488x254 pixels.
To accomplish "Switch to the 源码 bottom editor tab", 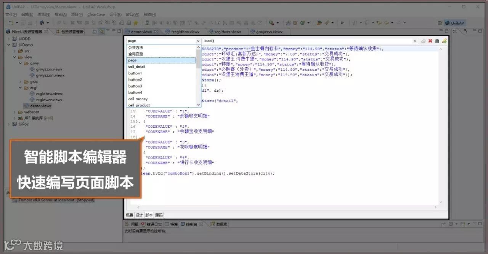I will point(159,215).
